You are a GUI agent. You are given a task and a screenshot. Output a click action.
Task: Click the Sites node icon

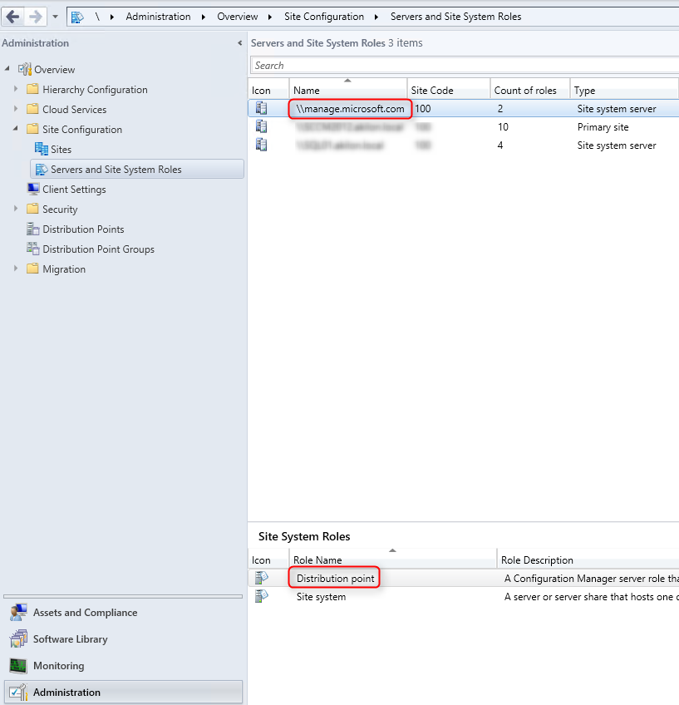pos(42,149)
